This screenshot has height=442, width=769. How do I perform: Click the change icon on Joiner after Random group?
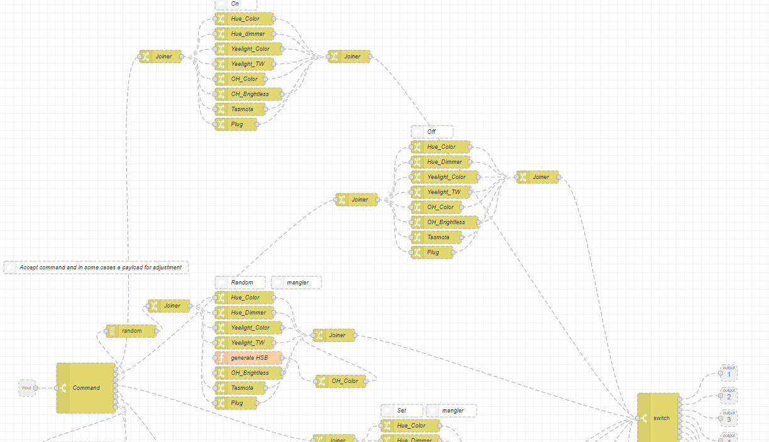(318, 335)
